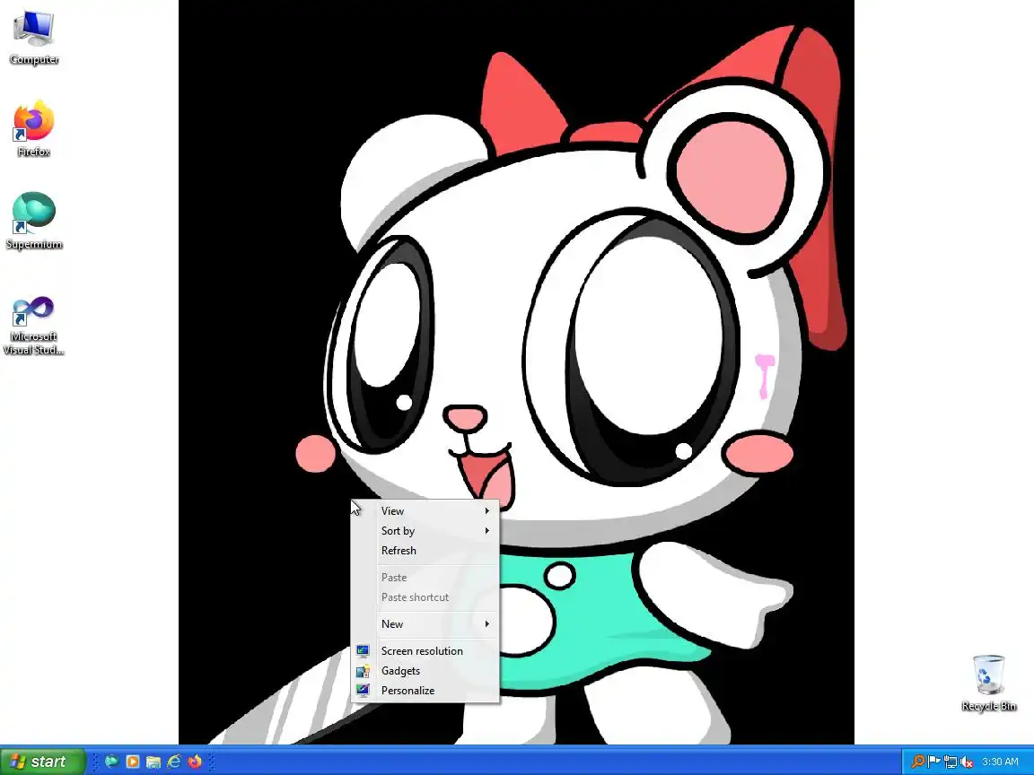Click the View submenu arrow

coord(487,511)
